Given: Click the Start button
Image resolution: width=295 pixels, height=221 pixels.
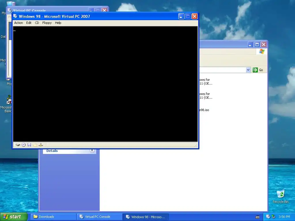Looking at the screenshot, I should tap(14, 217).
